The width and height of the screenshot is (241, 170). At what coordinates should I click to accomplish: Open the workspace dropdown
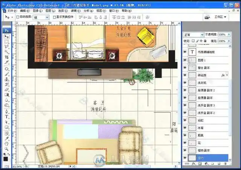[x=220, y=17]
